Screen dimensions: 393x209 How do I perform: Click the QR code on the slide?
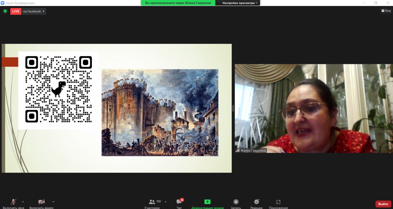(x=59, y=89)
